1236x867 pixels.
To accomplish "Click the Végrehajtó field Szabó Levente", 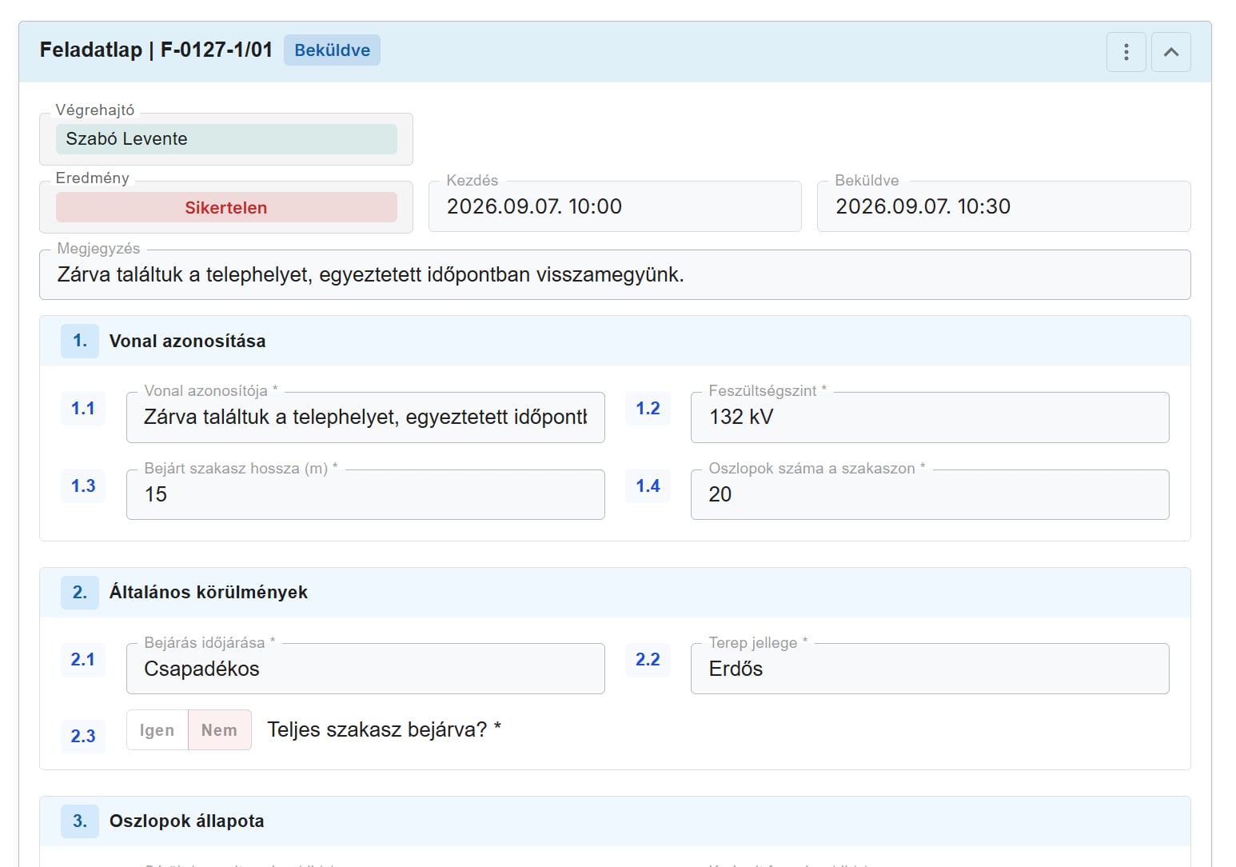I will [226, 139].
